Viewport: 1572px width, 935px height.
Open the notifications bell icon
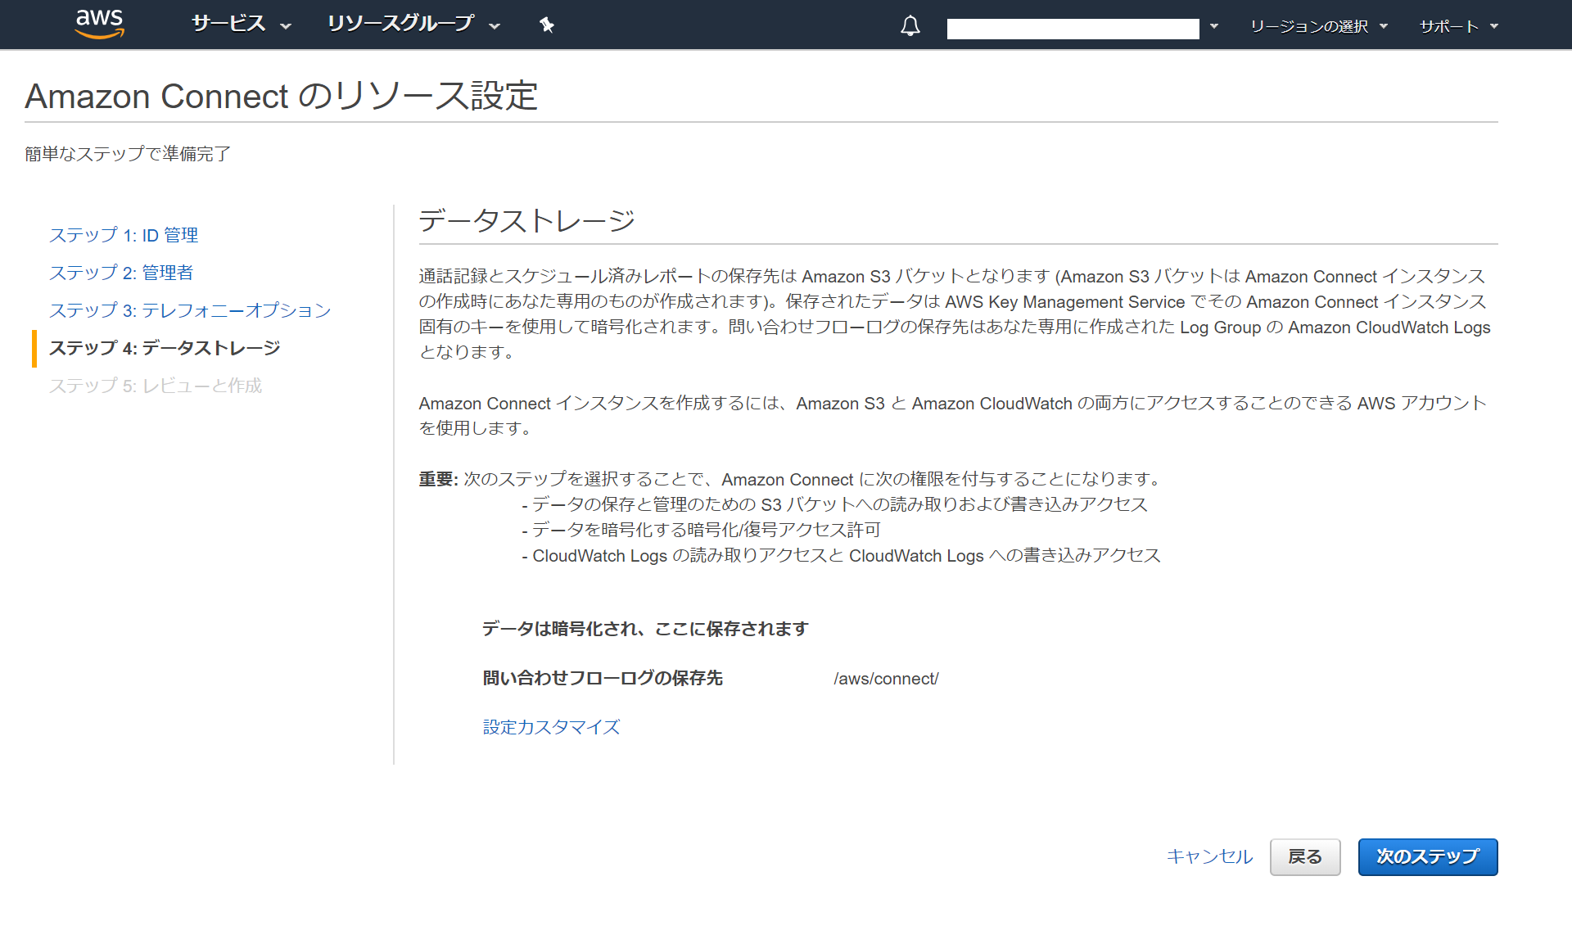(x=910, y=26)
